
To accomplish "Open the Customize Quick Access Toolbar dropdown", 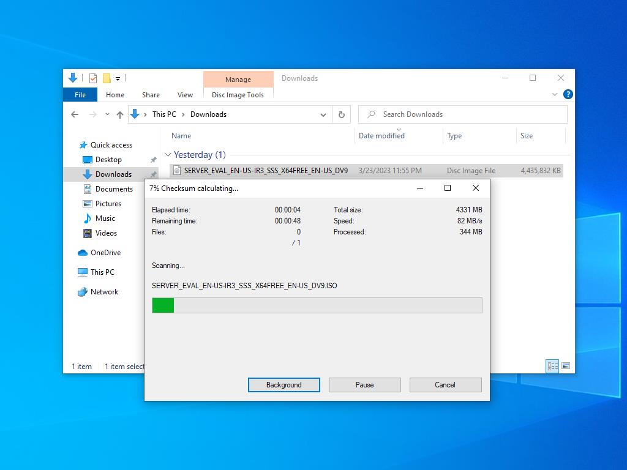I will pyautogui.click(x=118, y=79).
